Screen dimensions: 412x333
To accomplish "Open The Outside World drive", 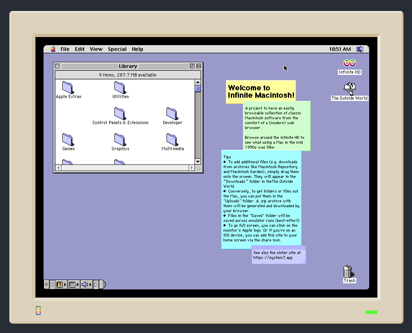I will [x=349, y=89].
